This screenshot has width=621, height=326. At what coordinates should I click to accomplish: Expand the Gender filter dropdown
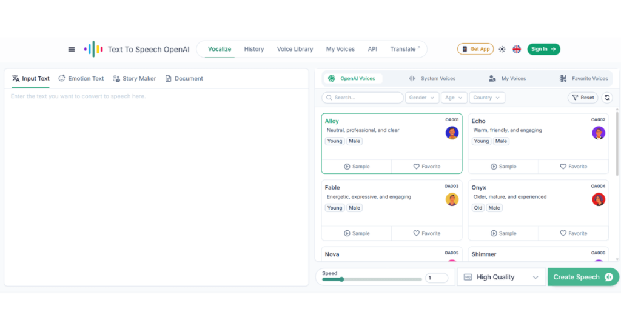(422, 98)
